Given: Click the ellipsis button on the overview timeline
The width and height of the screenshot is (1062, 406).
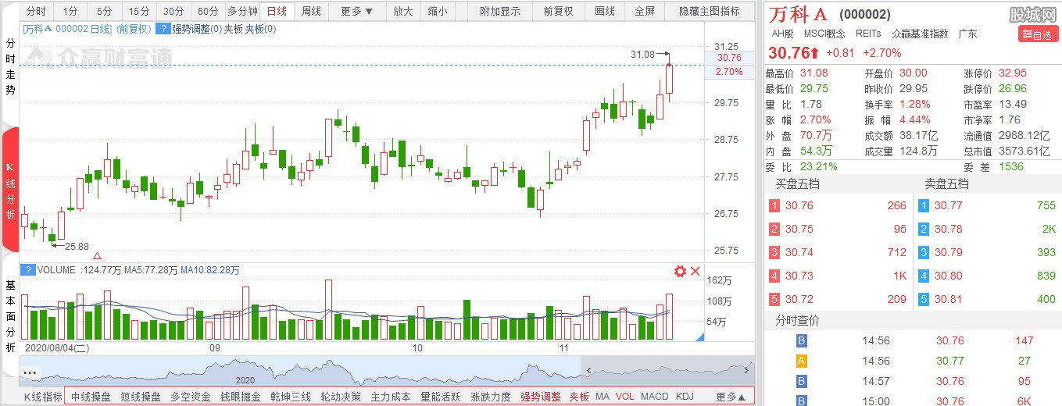Looking at the screenshot, I should (30, 372).
